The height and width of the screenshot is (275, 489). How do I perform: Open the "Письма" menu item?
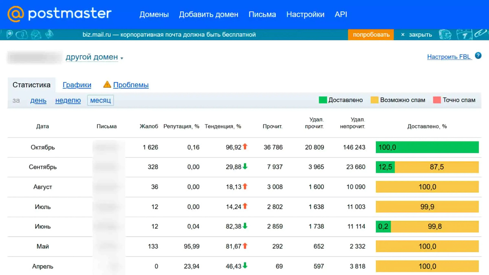click(262, 14)
